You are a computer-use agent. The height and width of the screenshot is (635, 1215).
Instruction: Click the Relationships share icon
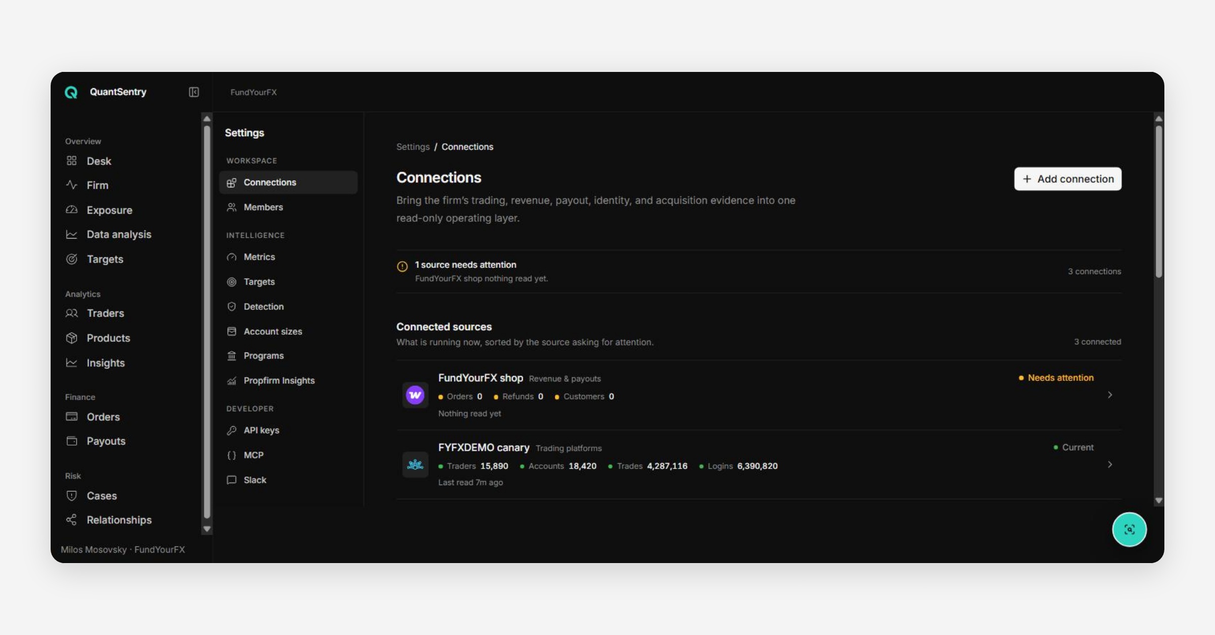point(71,520)
